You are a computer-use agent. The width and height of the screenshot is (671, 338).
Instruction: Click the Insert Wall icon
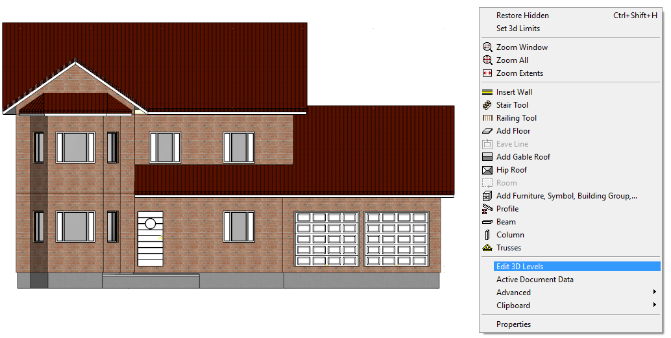pos(487,92)
